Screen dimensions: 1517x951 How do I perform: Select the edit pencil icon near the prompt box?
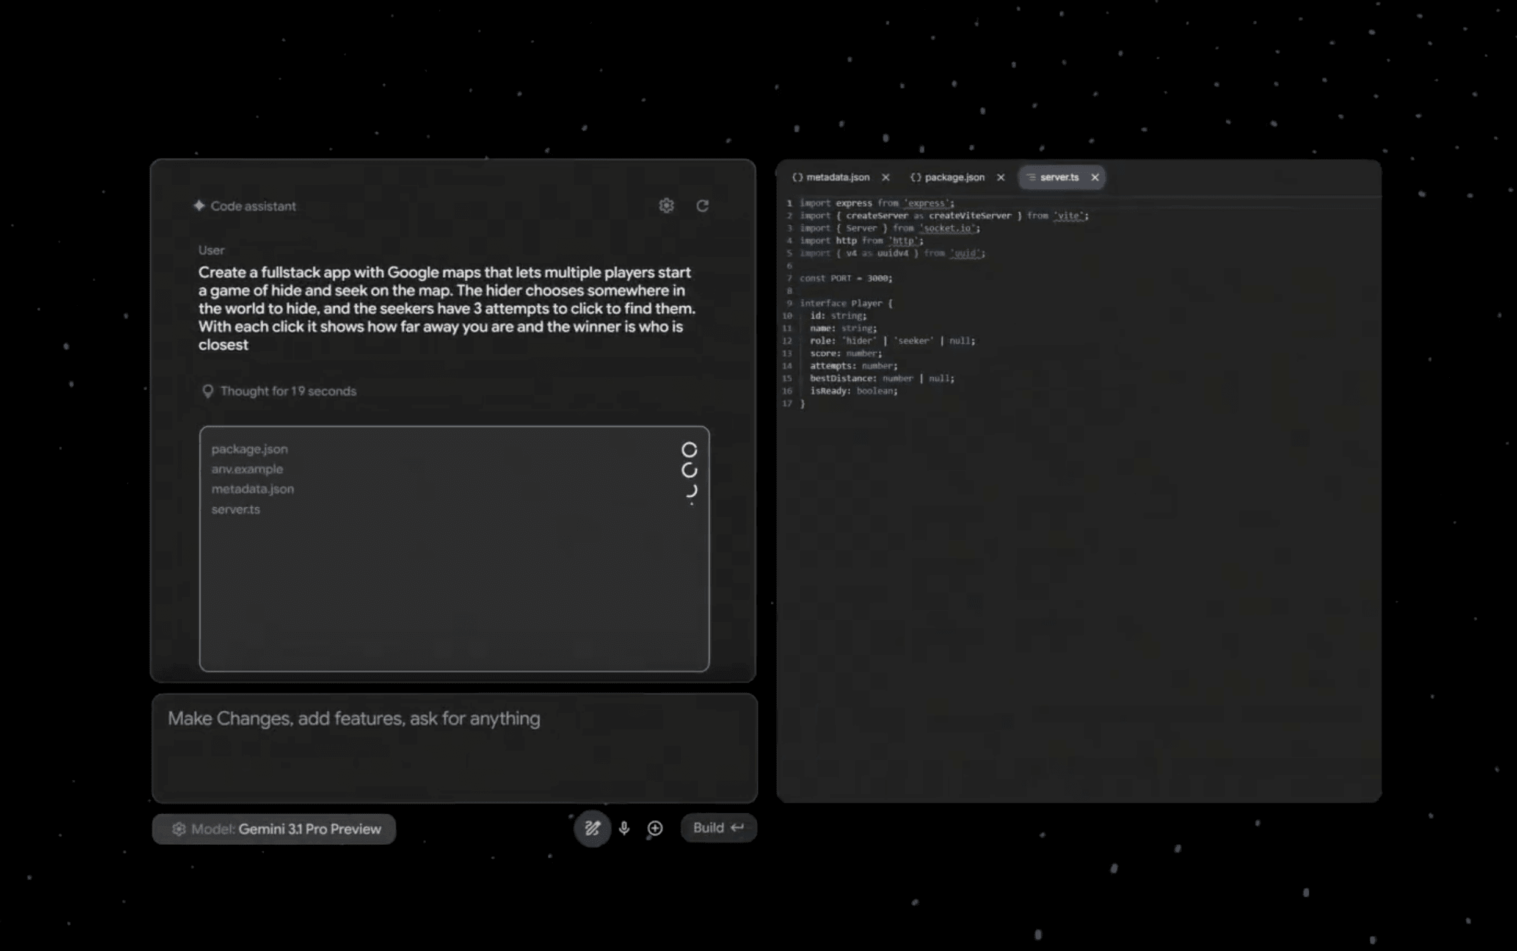592,828
